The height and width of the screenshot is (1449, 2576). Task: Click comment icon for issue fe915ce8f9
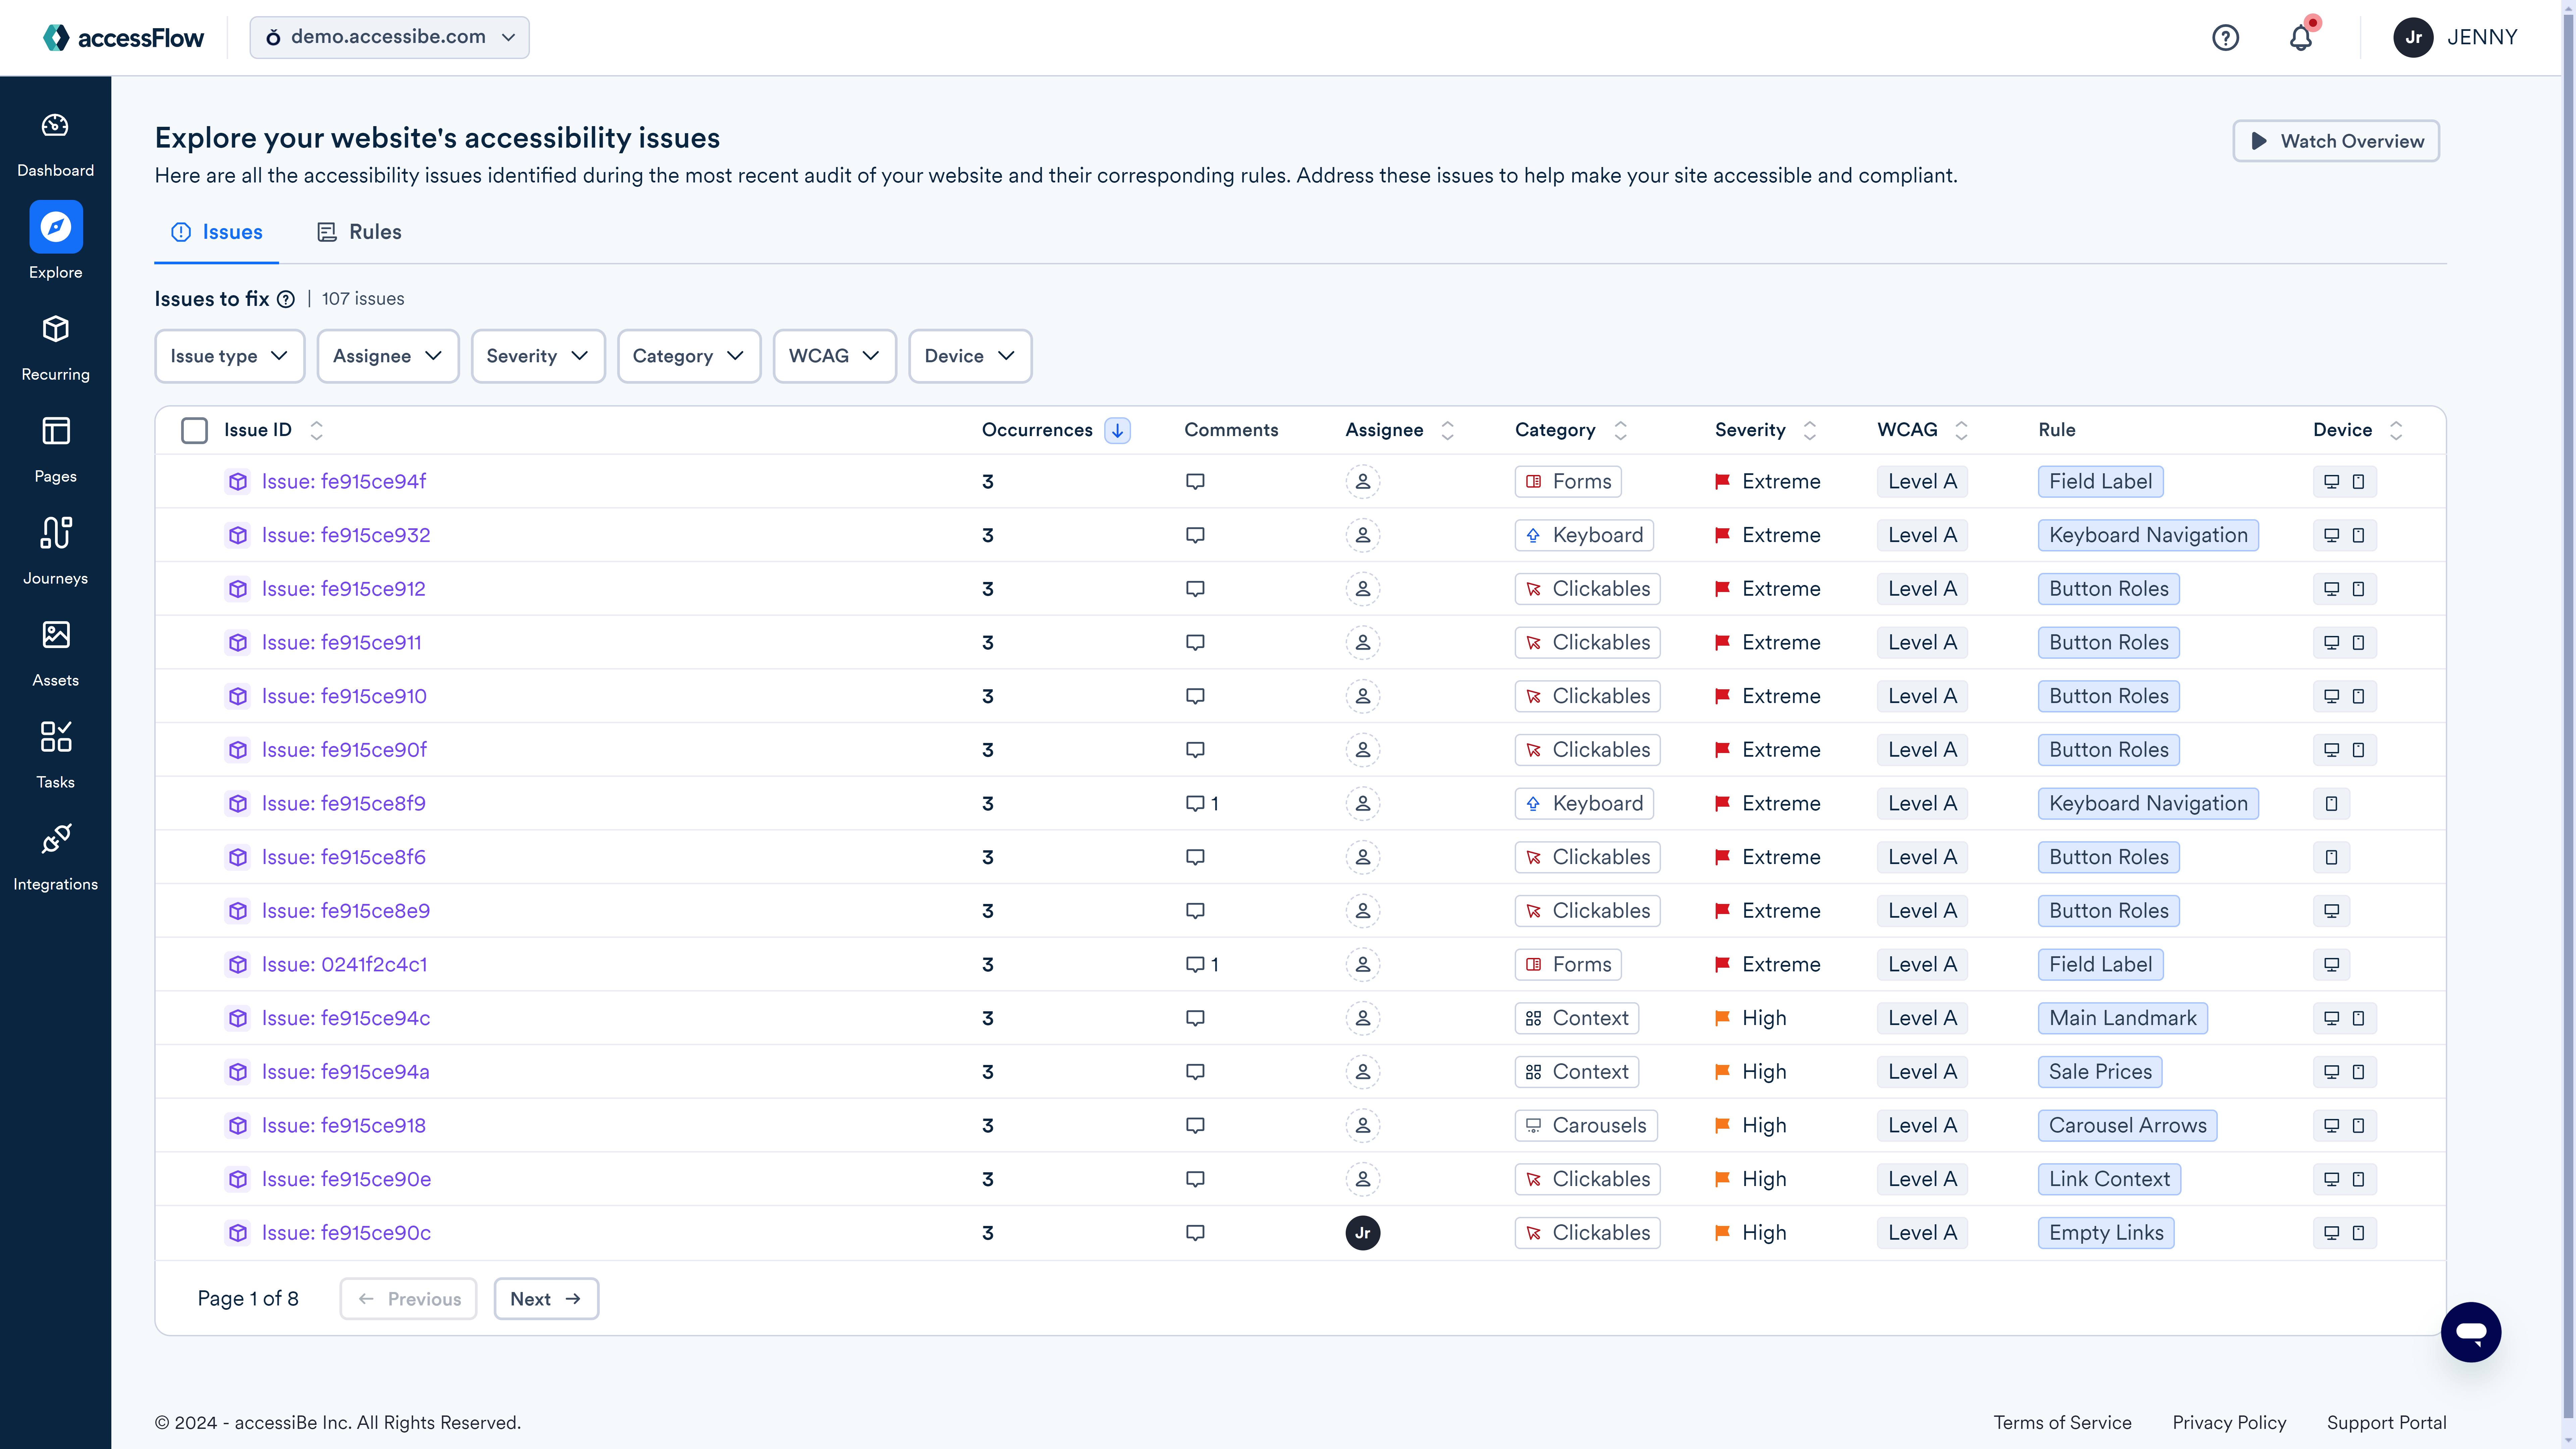tap(1195, 803)
